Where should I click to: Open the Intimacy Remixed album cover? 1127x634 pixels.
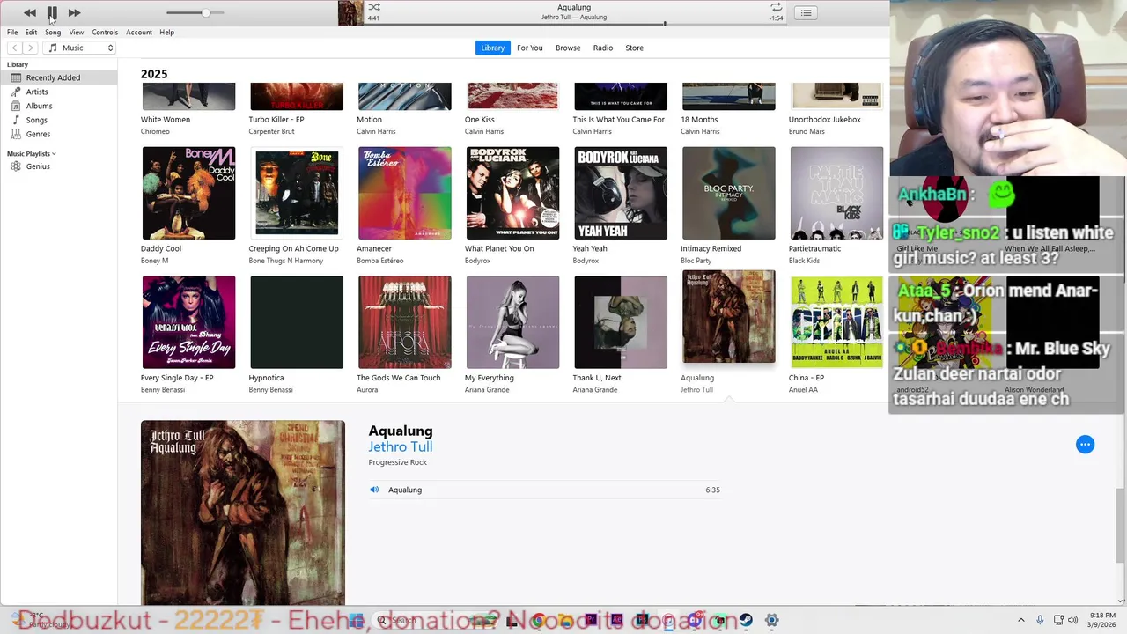pos(729,193)
